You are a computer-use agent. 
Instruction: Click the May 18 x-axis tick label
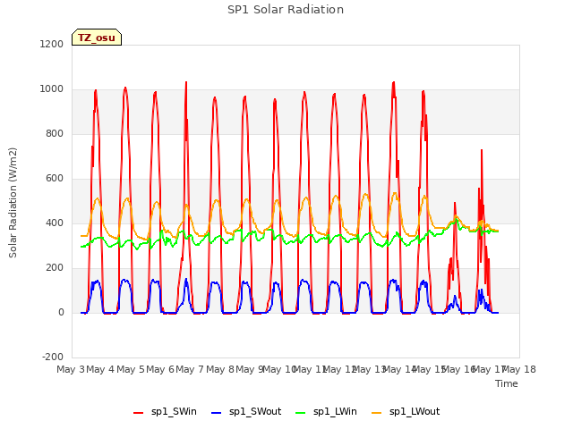pyautogui.click(x=519, y=369)
